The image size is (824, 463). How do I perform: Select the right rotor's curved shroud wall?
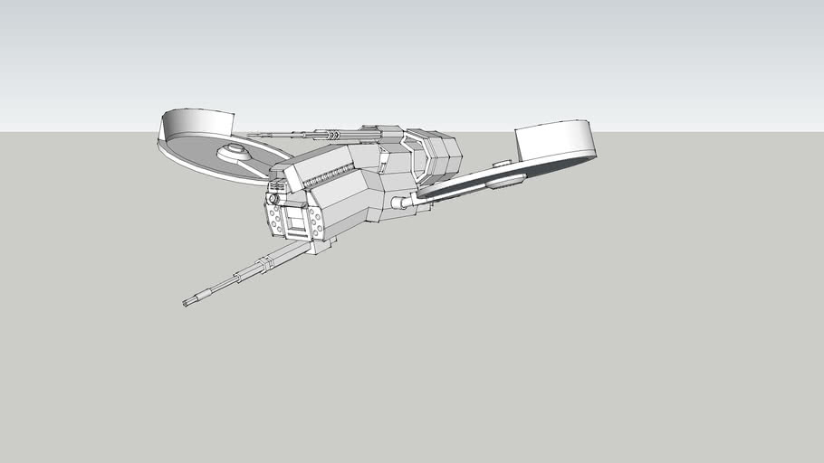coord(554,140)
